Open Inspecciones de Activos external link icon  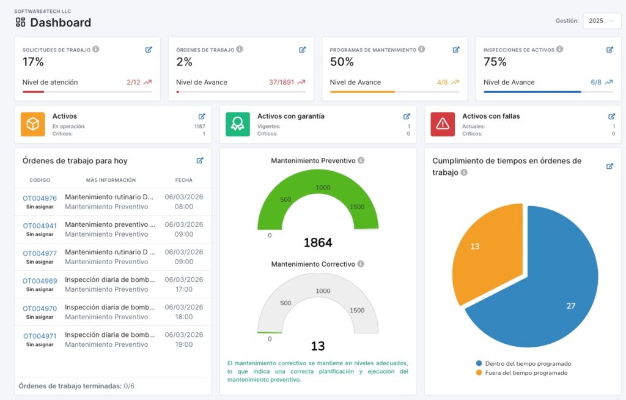tap(609, 50)
